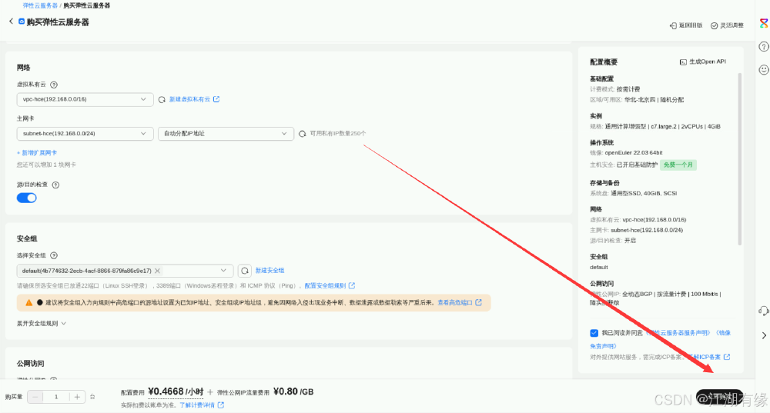Screen dimensions: 770x413
Task: Open help icon next to 选择安全组
Action: pos(54,255)
